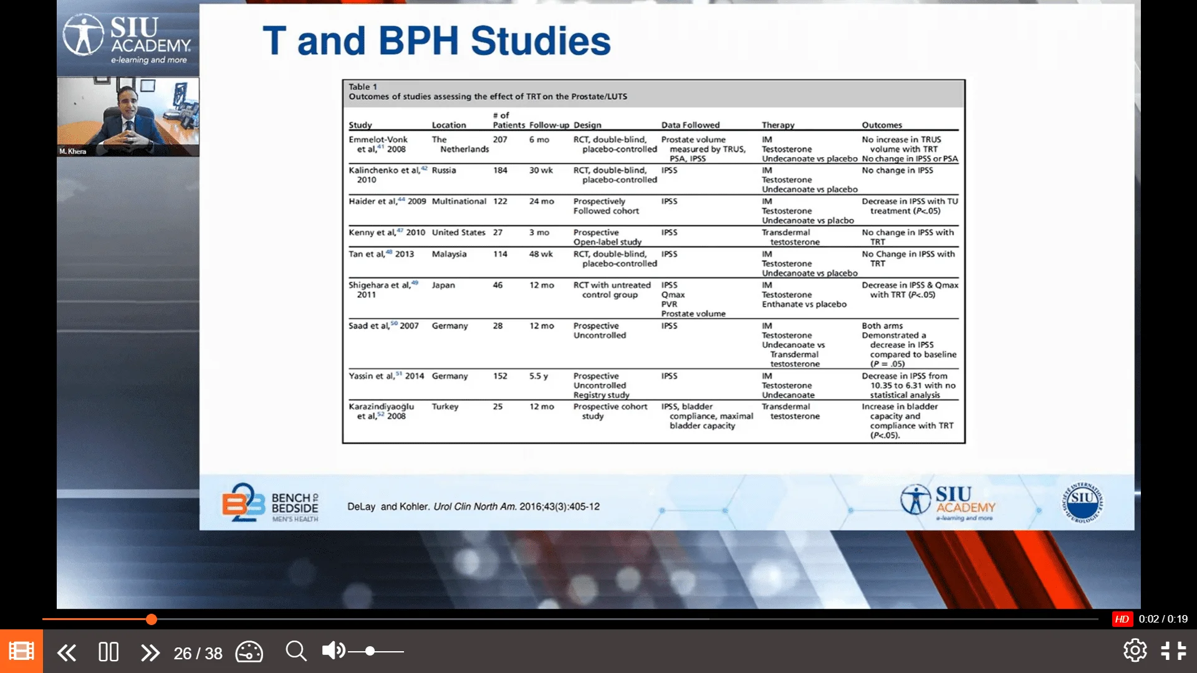Click the 'Design' column header
Screen dimensions: 1197x673
click(587, 125)
